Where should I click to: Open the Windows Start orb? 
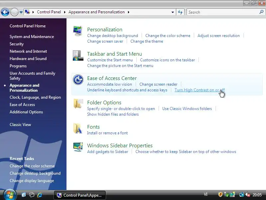tap(10, 195)
